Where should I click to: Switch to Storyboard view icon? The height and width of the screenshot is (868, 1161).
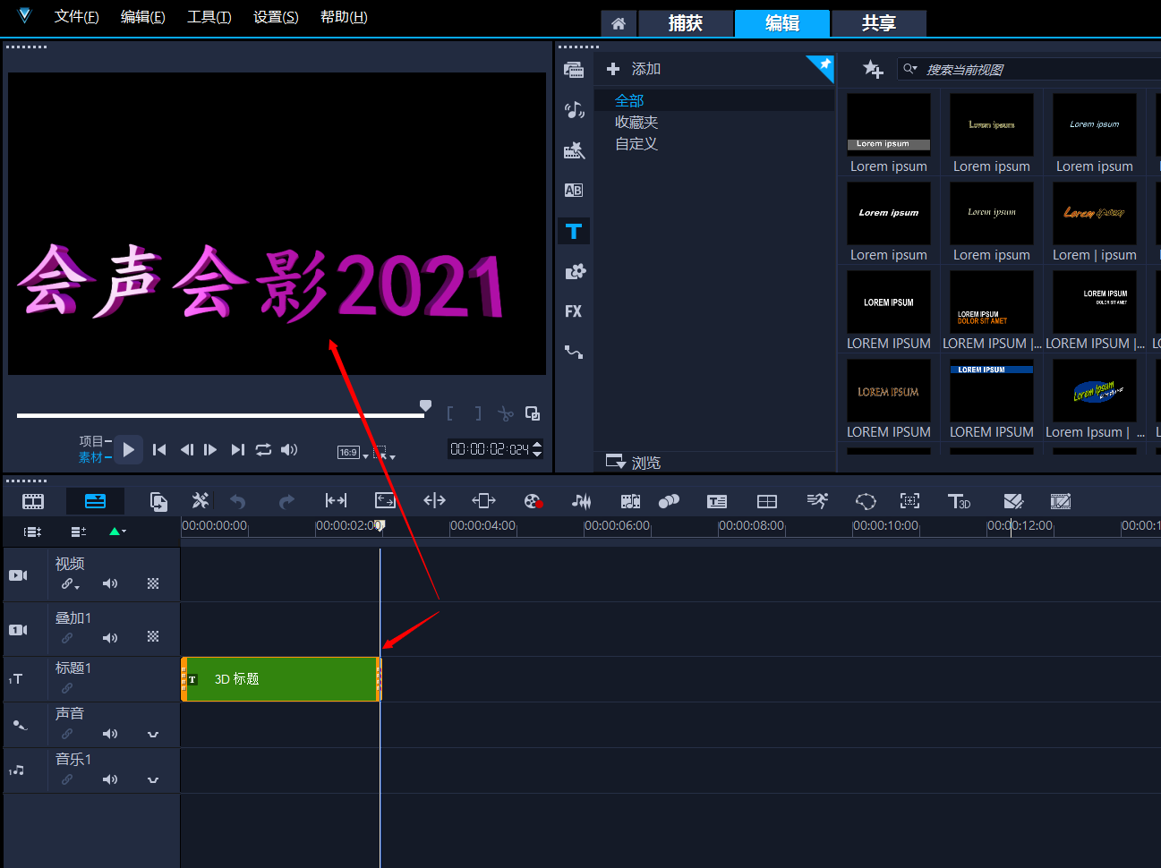[x=33, y=501]
